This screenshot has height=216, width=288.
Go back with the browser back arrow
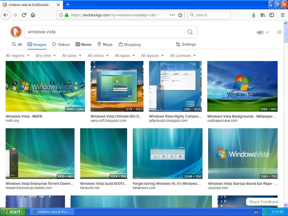click(x=6, y=15)
